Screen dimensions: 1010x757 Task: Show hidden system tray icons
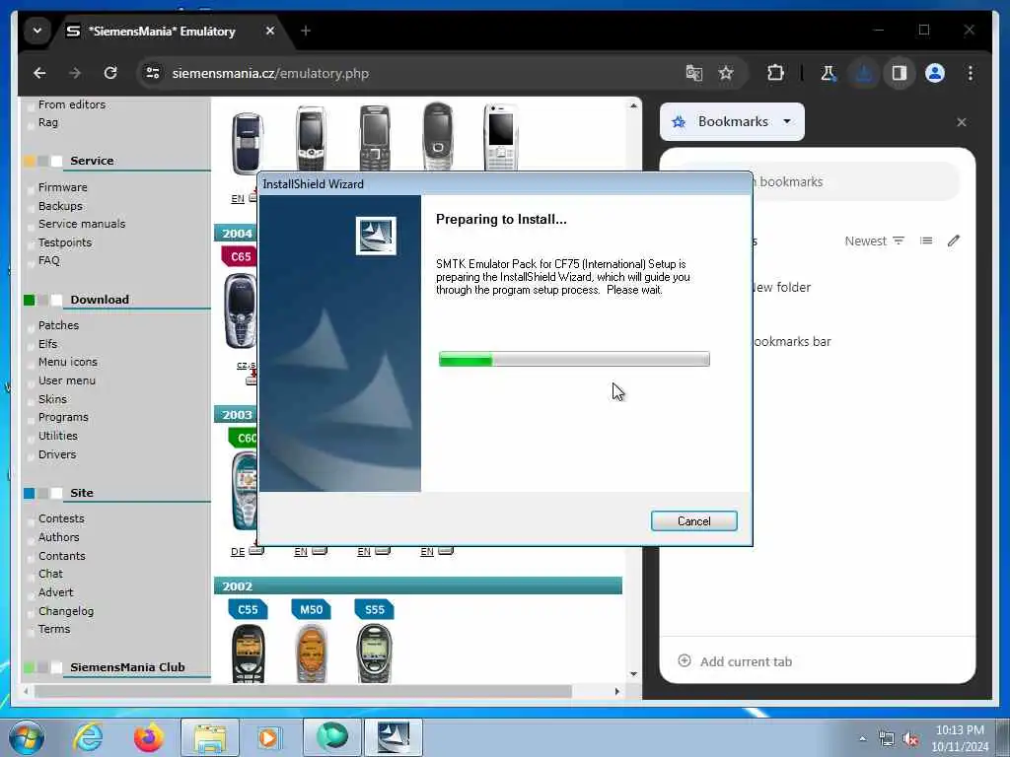click(862, 739)
